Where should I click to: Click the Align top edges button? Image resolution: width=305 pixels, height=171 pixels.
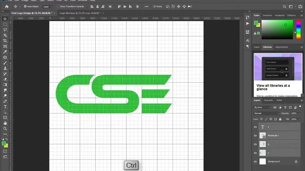[x=119, y=7]
